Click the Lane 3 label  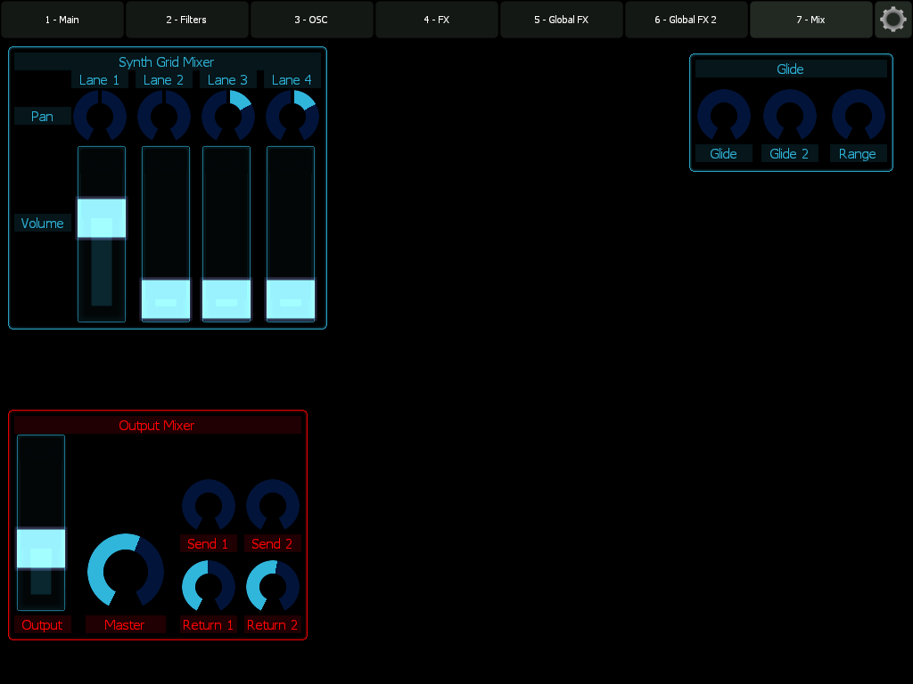227,79
